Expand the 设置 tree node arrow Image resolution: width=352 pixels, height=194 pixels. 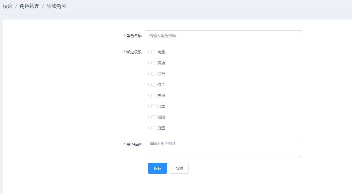point(148,128)
